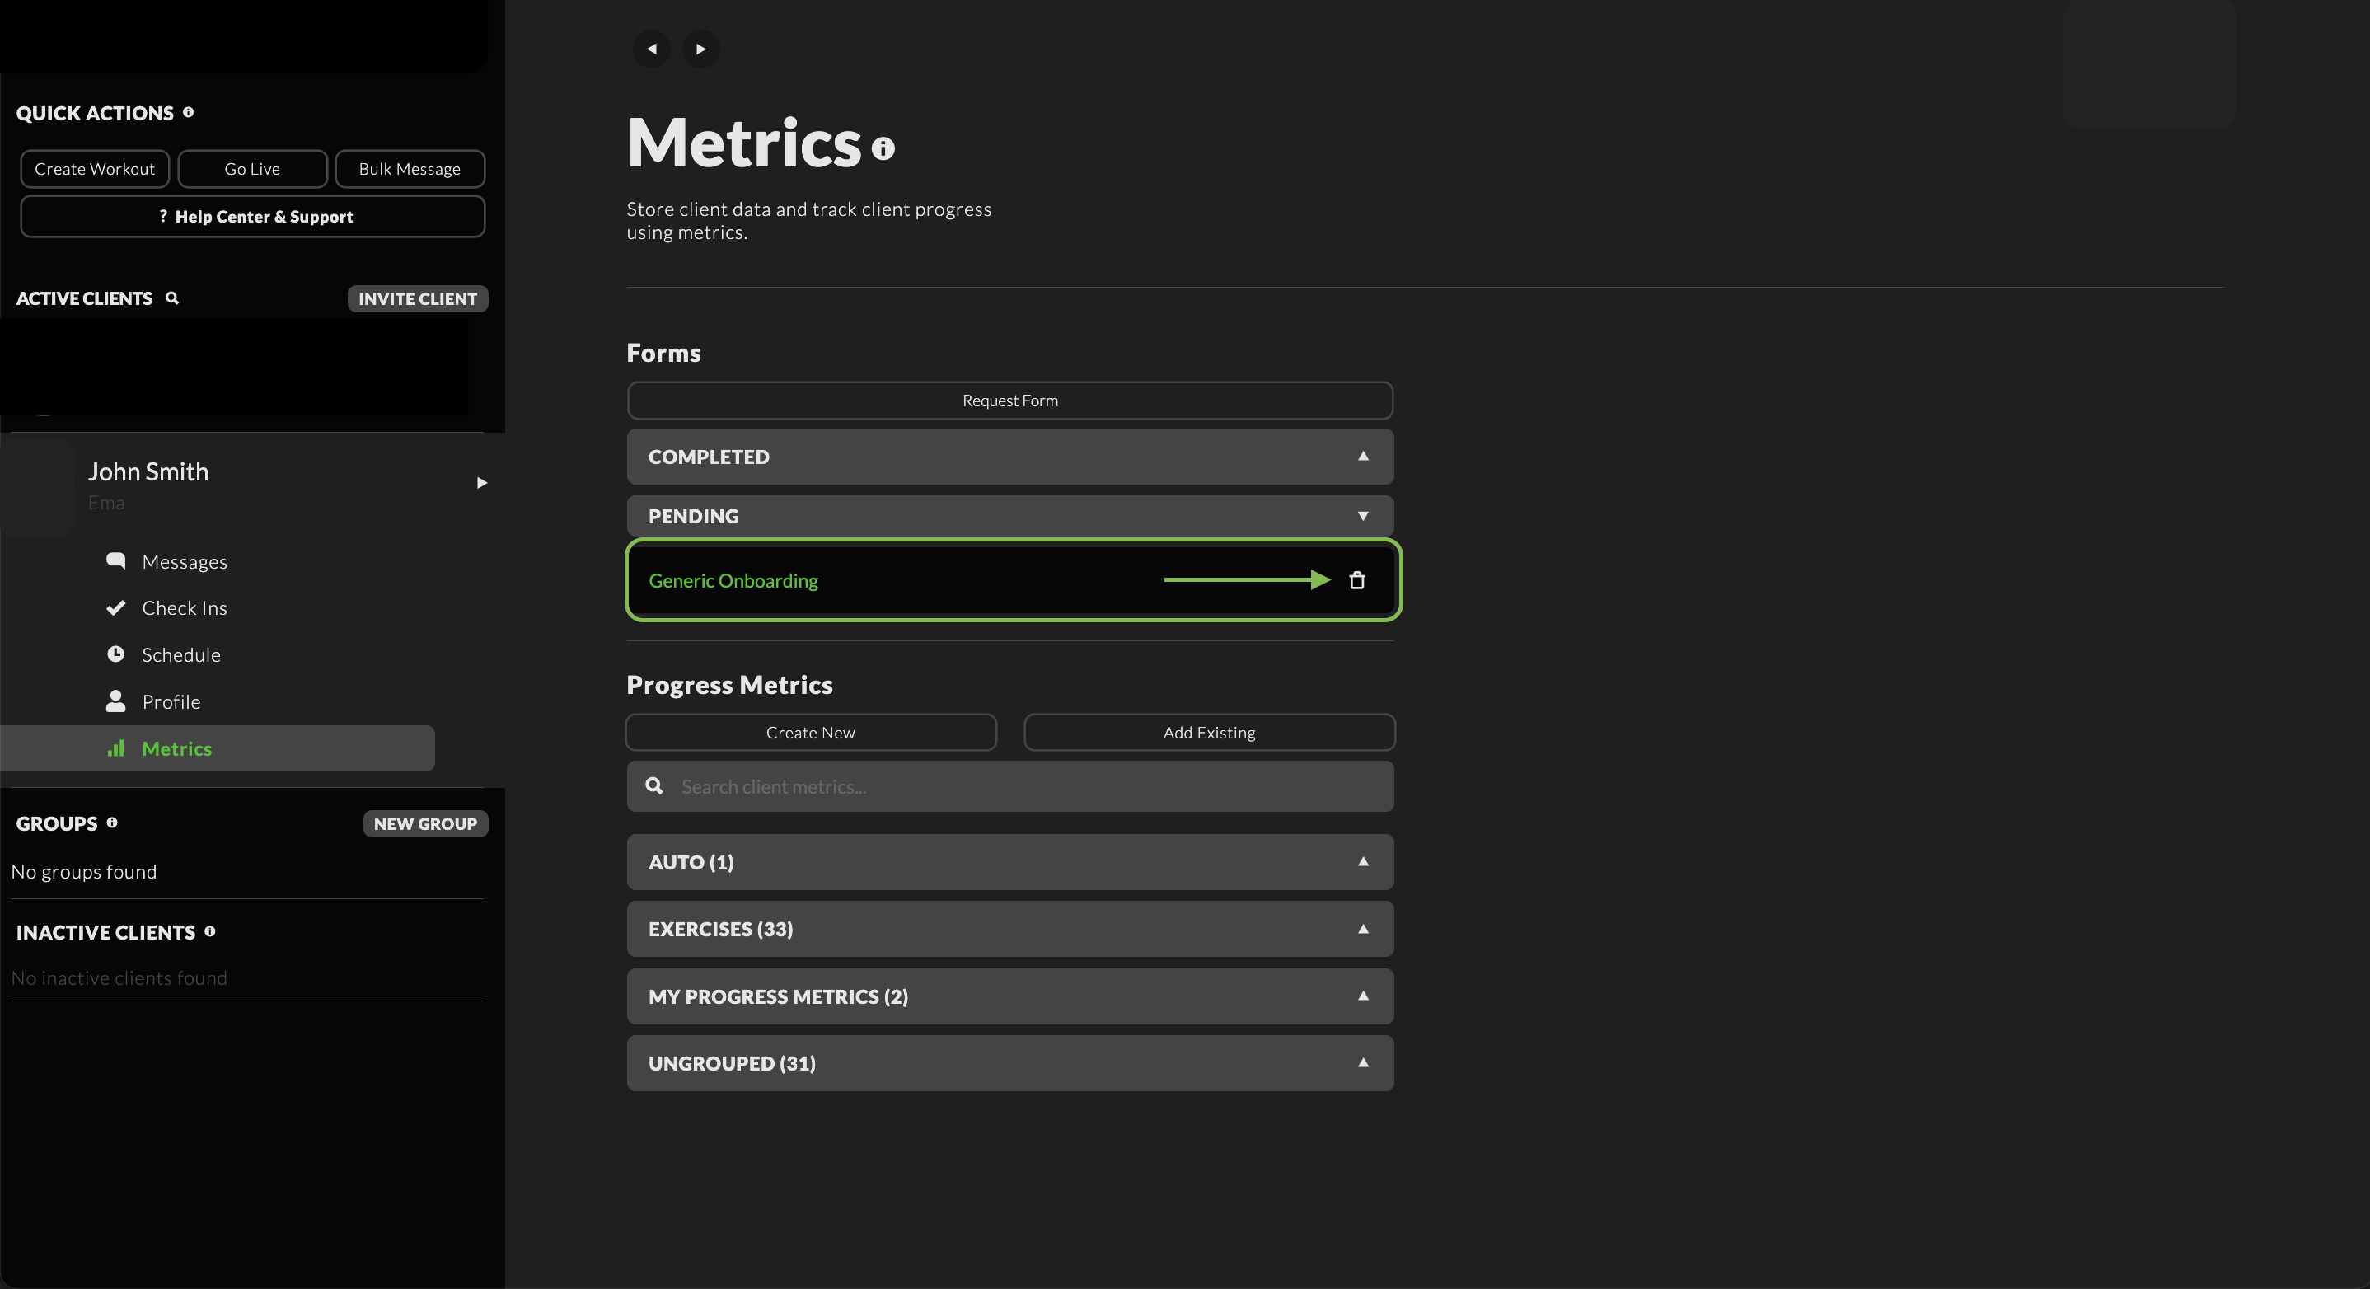Collapse John Smith client menu arrow
This screenshot has height=1289, width=2370.
click(x=481, y=483)
